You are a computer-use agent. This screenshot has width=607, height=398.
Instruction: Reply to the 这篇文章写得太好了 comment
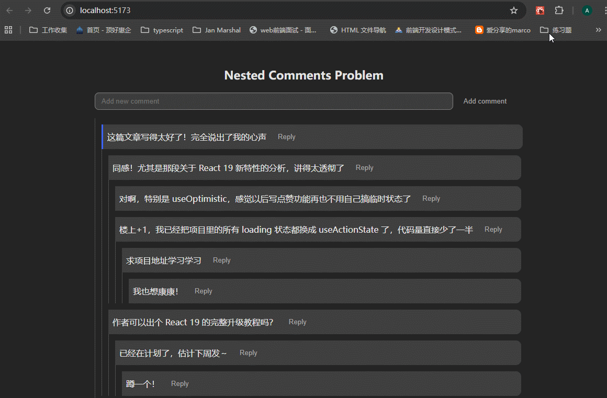(x=287, y=137)
